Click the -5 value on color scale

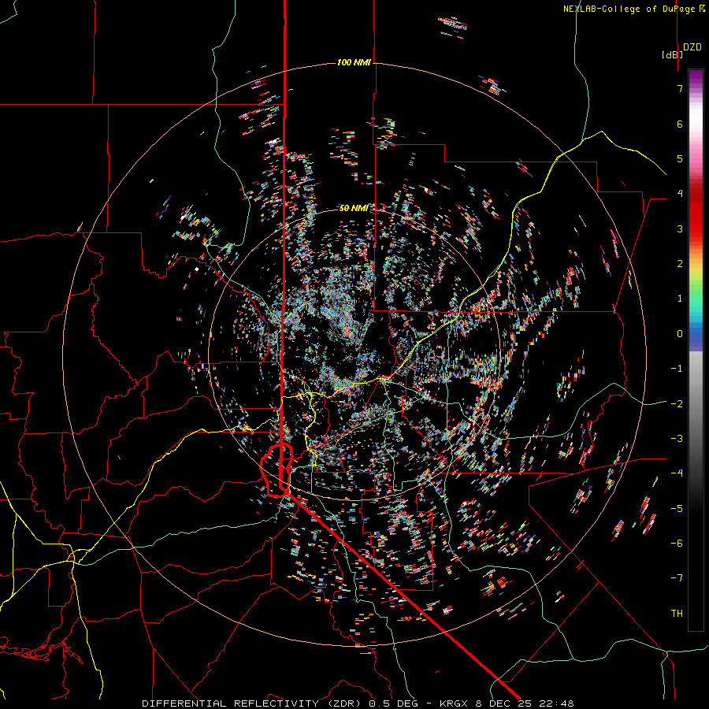[x=677, y=509]
